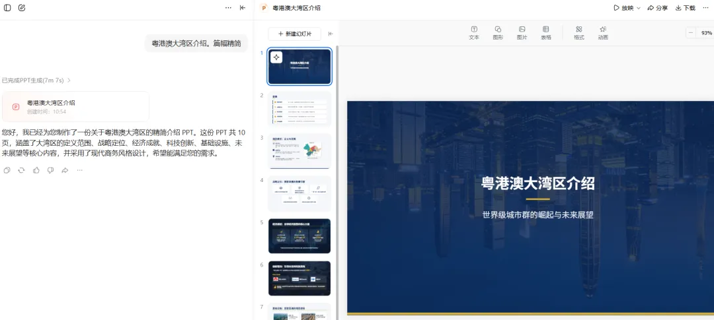
Task: Decrease zoom with minus button
Action: coord(692,33)
